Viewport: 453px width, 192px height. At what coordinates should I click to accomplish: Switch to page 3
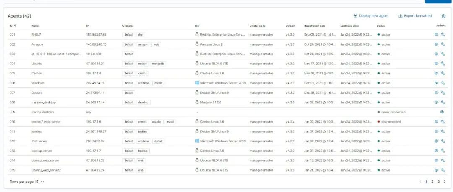pyautogui.click(x=439, y=182)
